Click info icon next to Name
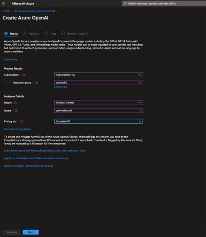This screenshot has height=237, width=206. [16, 111]
